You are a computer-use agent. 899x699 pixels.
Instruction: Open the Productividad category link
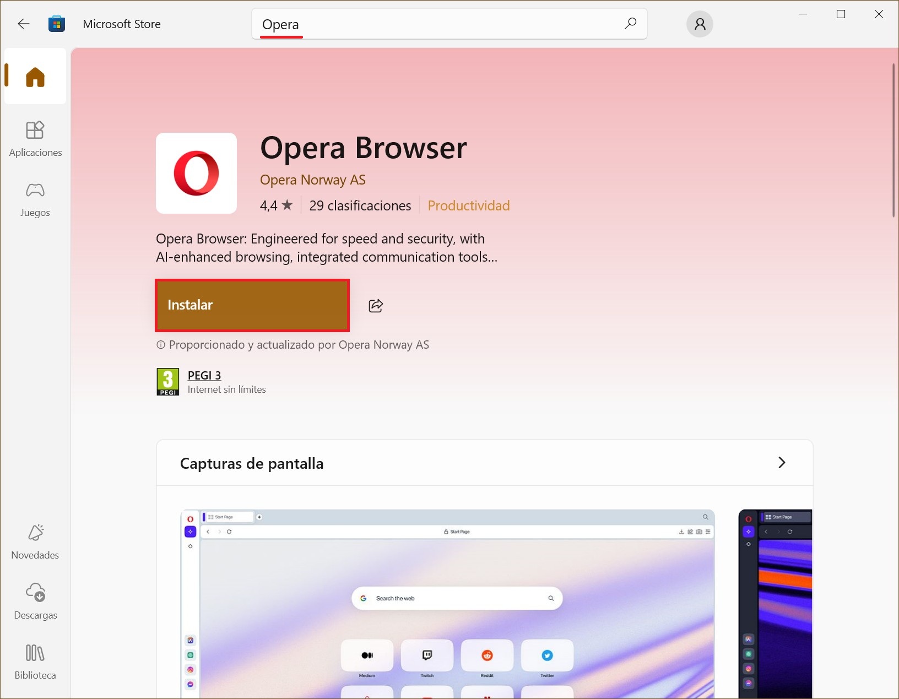point(469,205)
